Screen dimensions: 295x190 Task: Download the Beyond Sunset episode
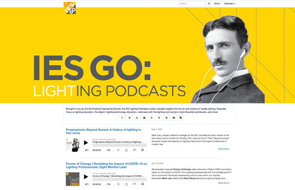pos(127,150)
